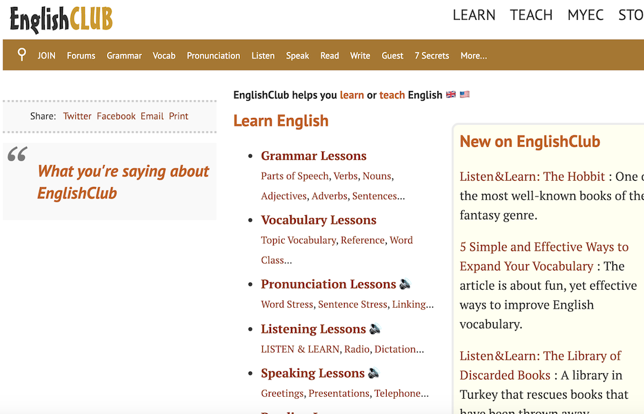Image resolution: width=644 pixels, height=414 pixels.
Task: Open the Reference link under Vocabulary
Action: 363,239
